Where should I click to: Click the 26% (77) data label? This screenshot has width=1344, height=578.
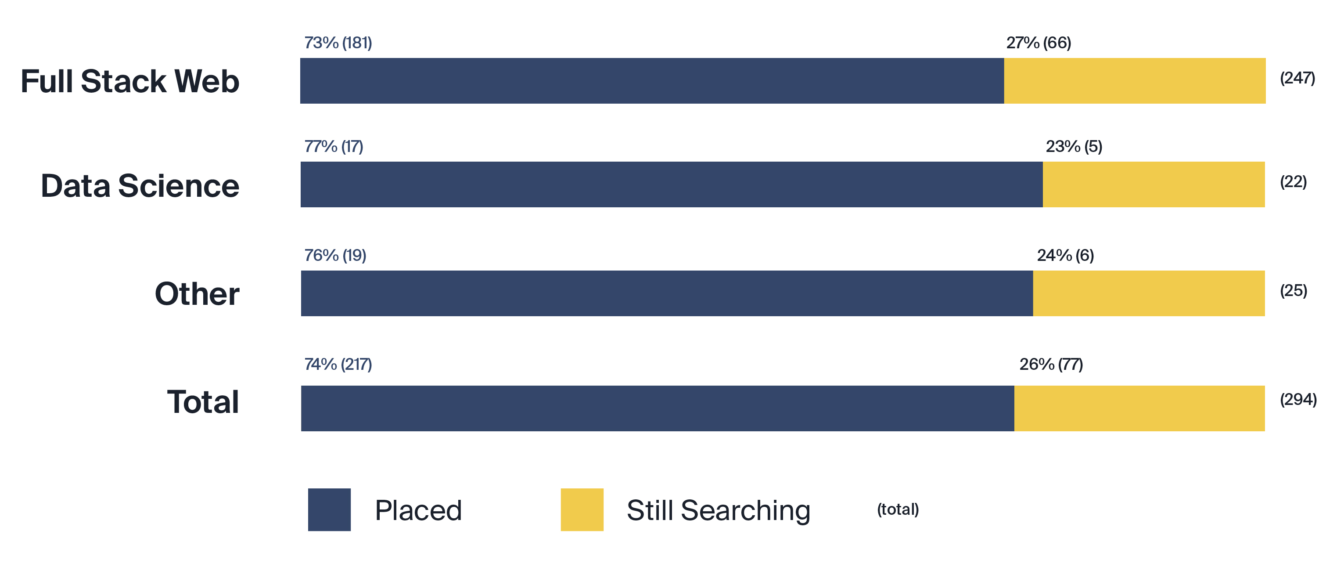coord(1051,364)
